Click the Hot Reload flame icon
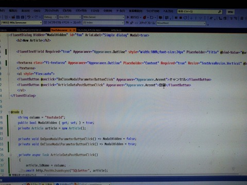This screenshot has width=247, height=185. coord(145,17)
